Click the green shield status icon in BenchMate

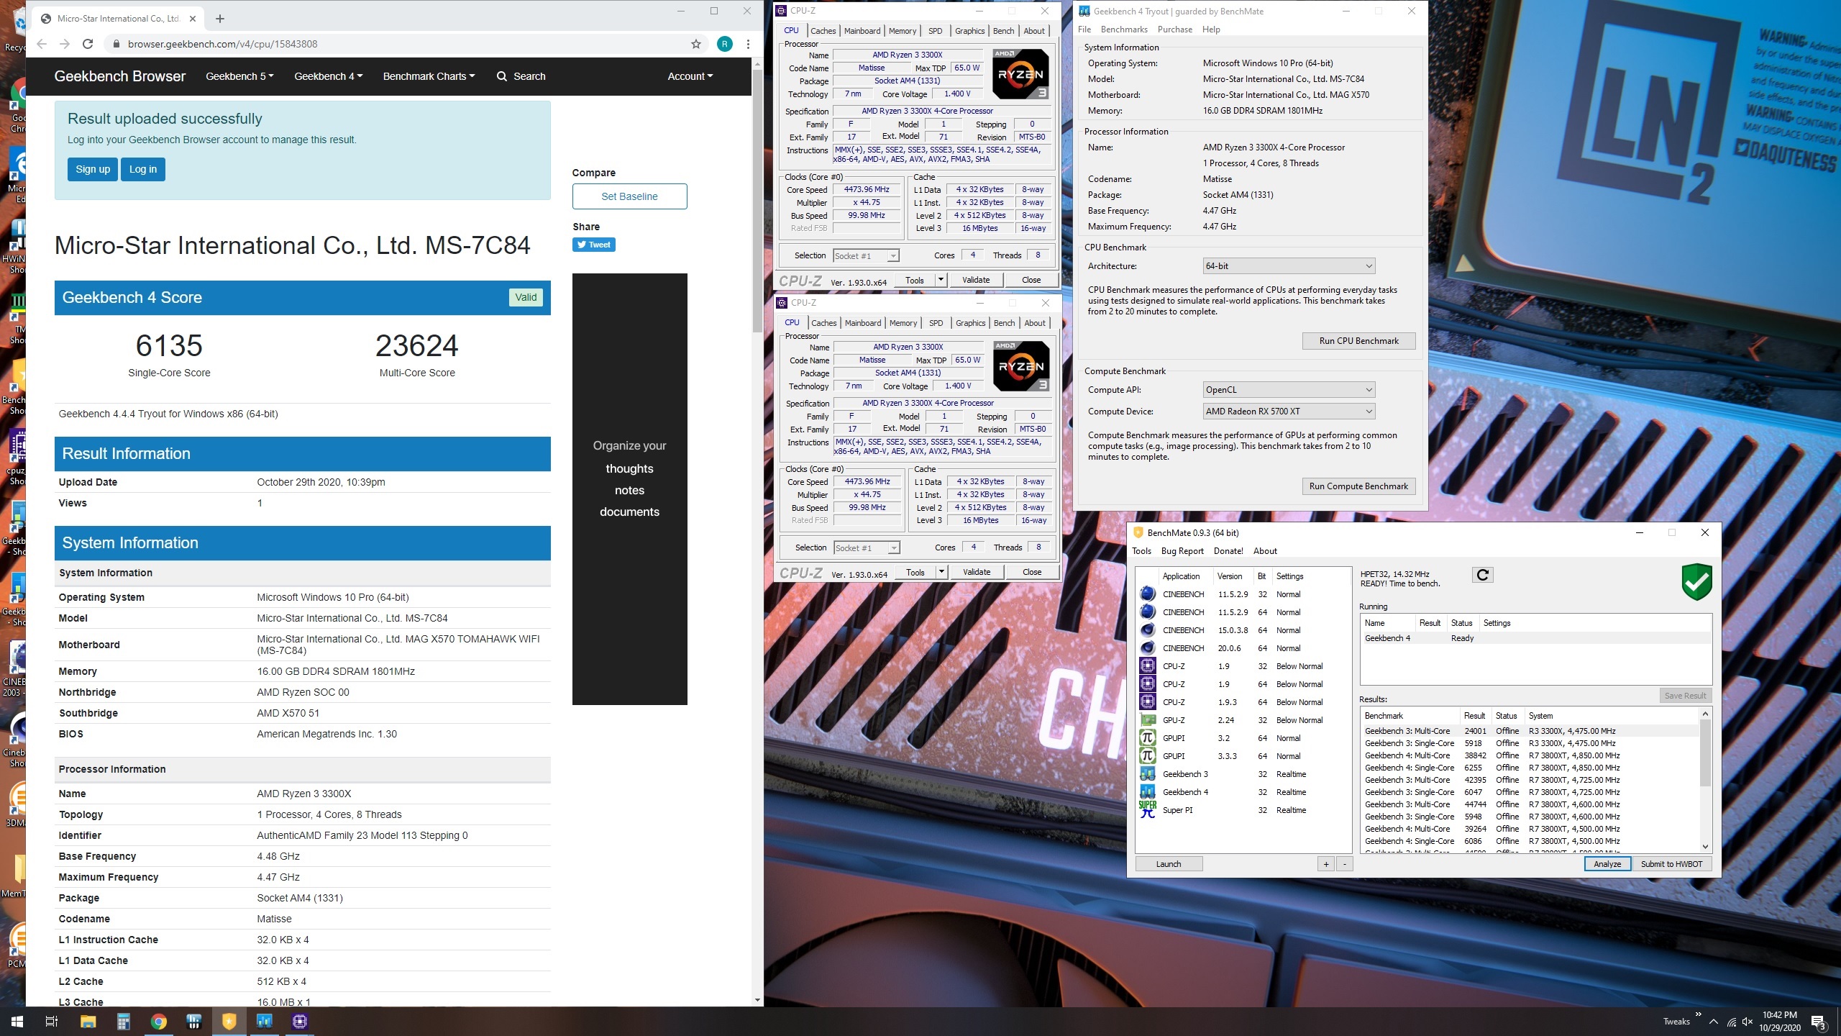(x=1696, y=581)
